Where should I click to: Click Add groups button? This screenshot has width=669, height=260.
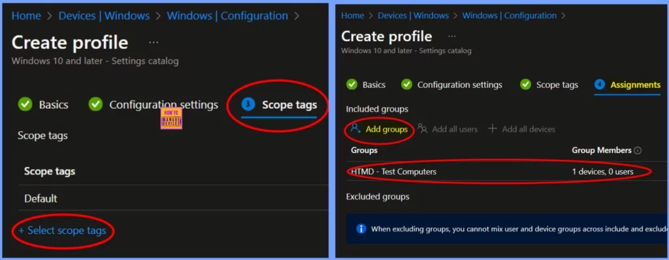coord(379,129)
